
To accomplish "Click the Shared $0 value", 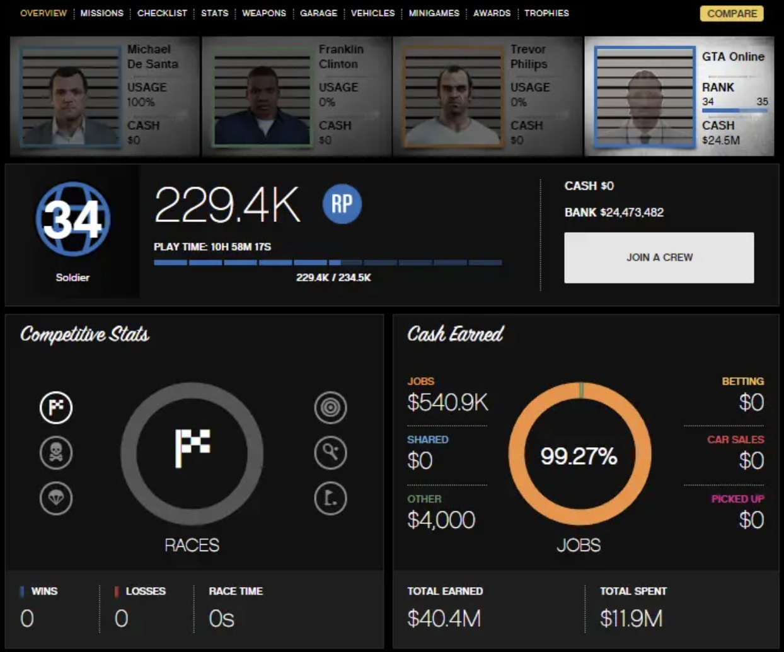I will [x=420, y=461].
